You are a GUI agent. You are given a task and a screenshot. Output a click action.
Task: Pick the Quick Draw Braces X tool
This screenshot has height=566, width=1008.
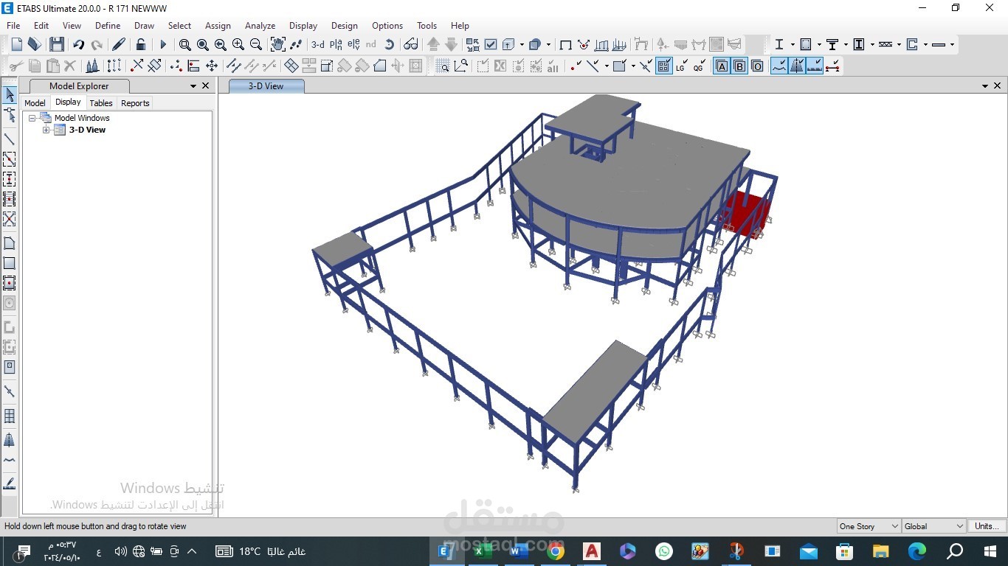10,219
